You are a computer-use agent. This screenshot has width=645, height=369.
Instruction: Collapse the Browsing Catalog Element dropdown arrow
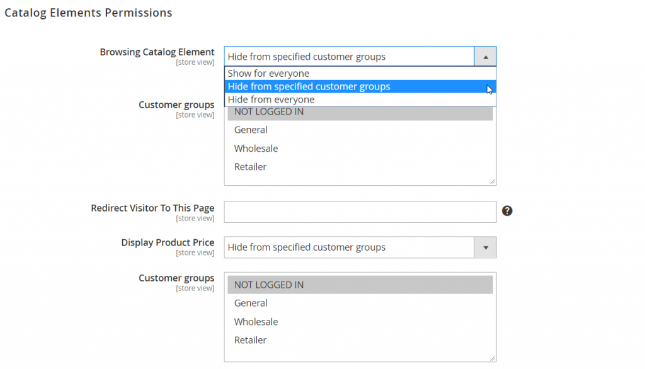click(485, 57)
